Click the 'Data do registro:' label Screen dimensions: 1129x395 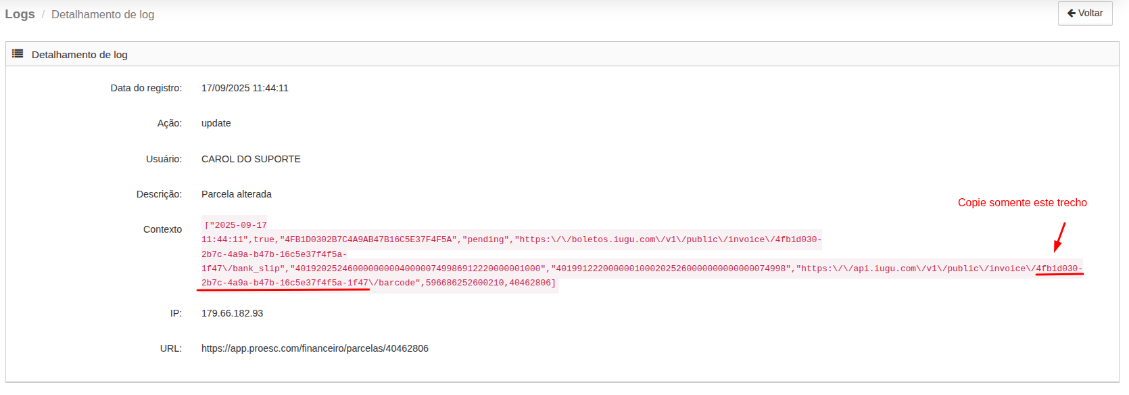coord(146,88)
